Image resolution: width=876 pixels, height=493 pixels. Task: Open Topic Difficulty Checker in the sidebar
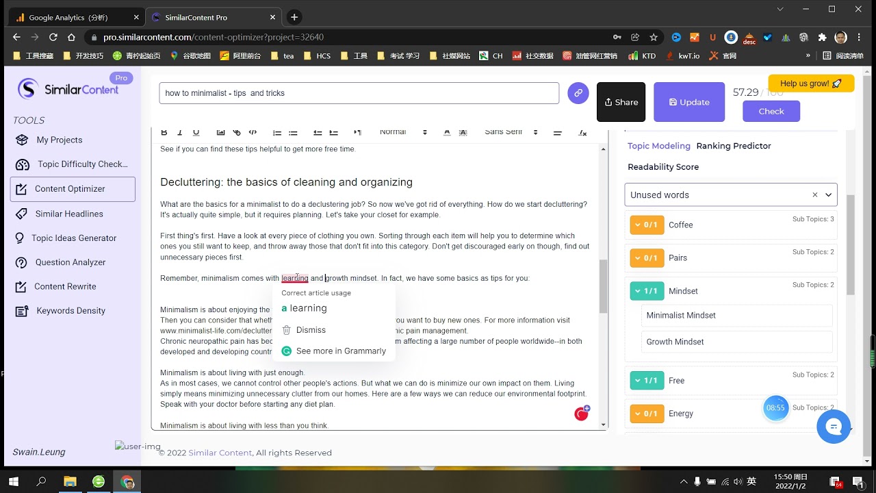(x=72, y=164)
